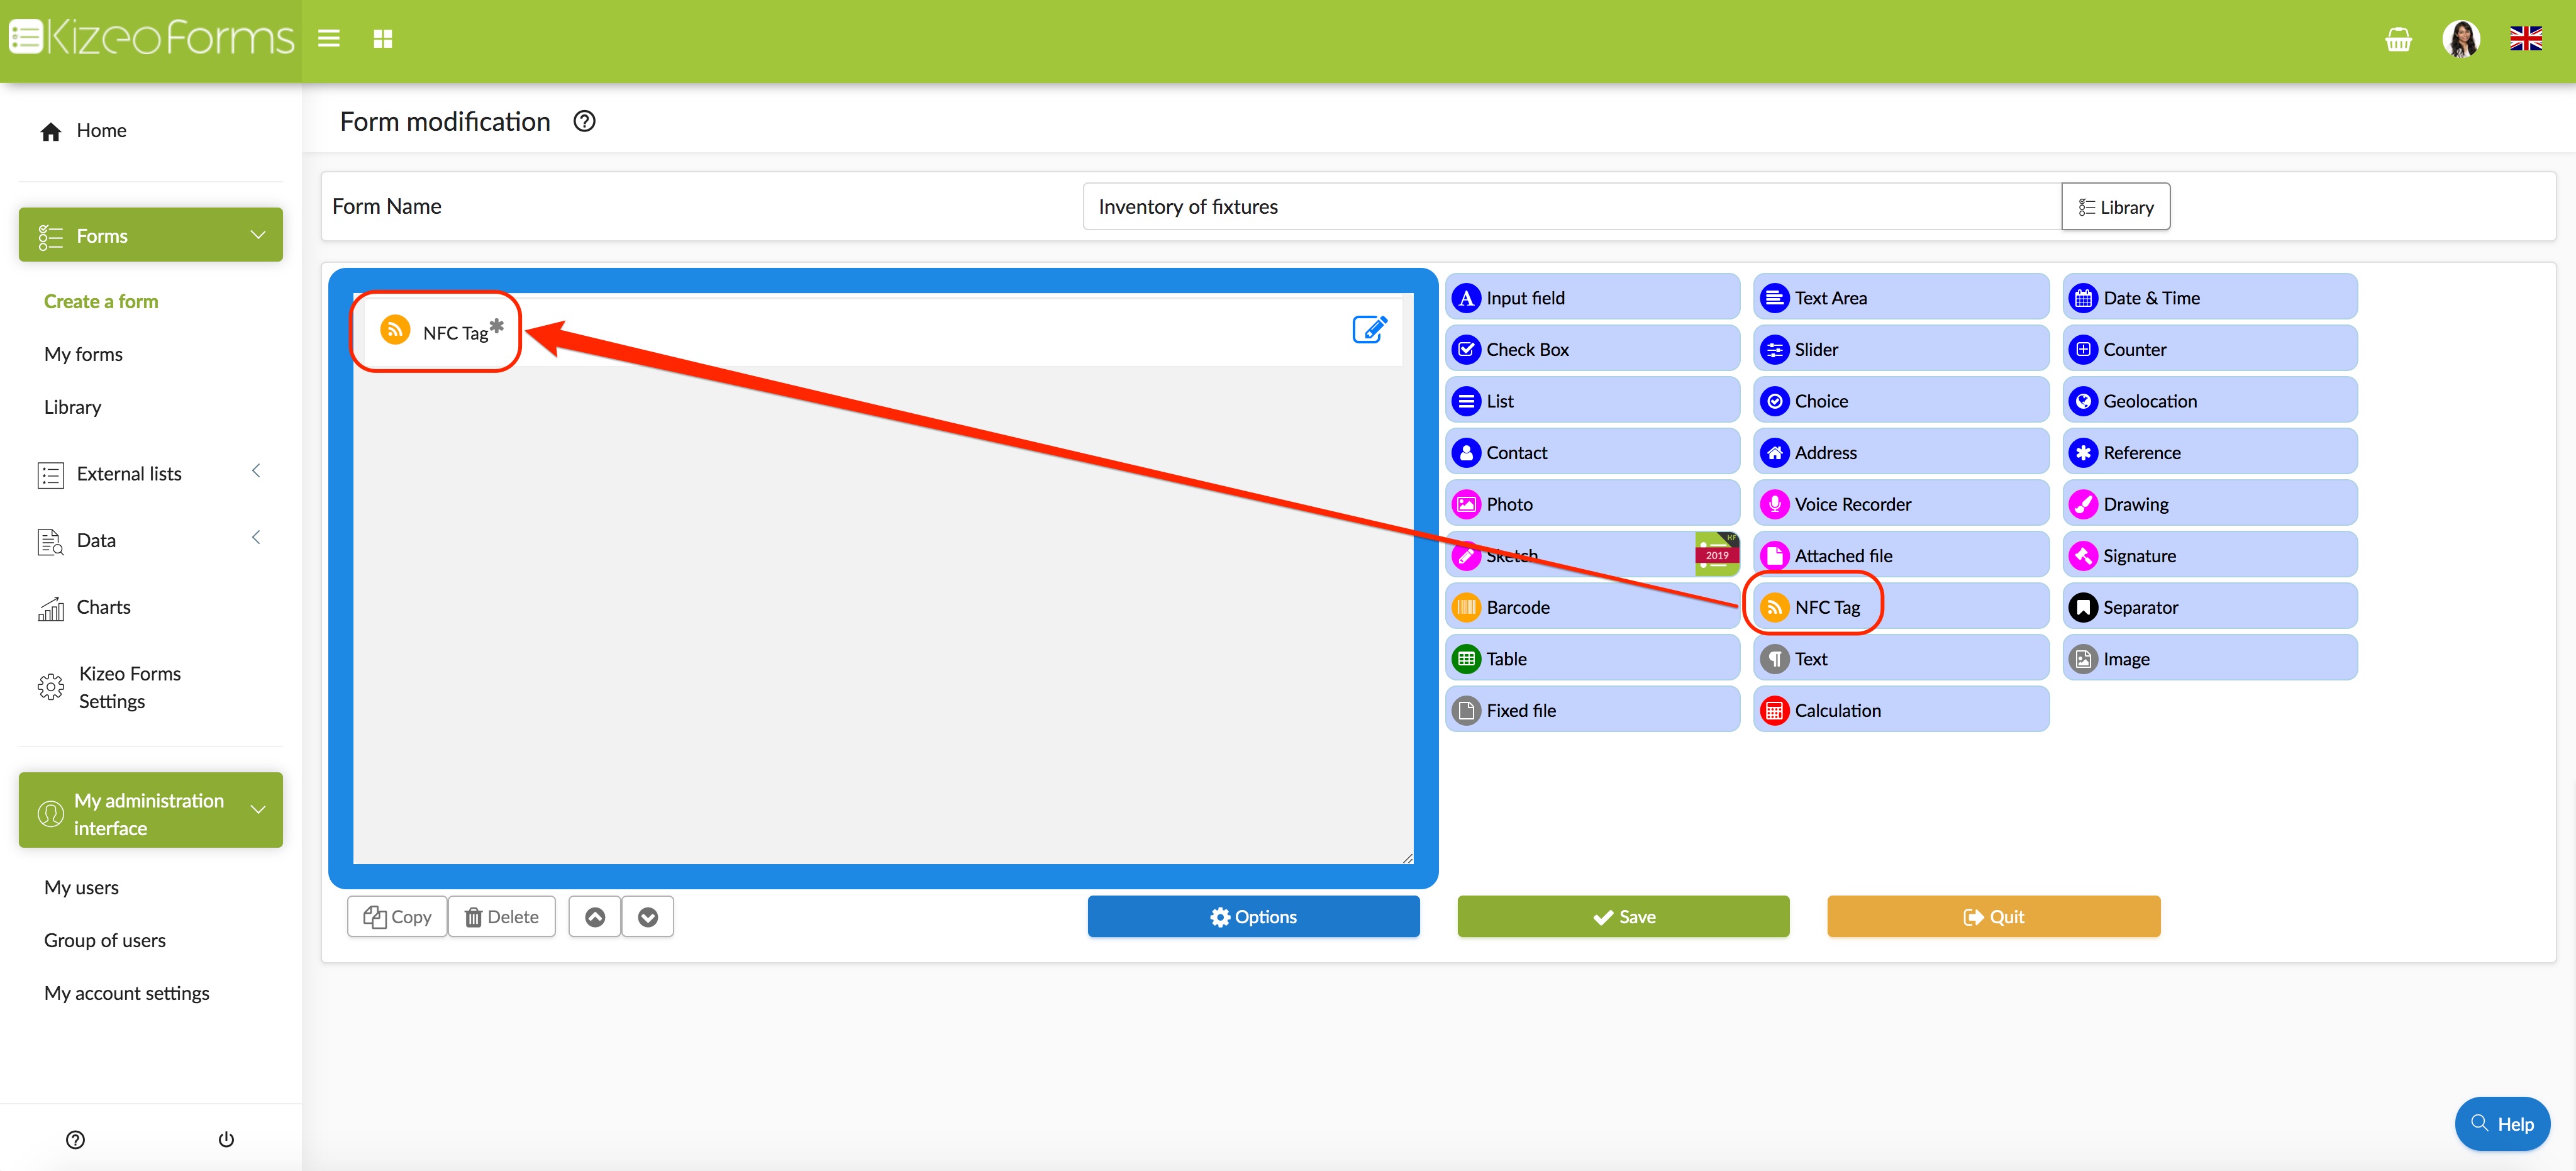Click the Form Name input field

(1570, 207)
